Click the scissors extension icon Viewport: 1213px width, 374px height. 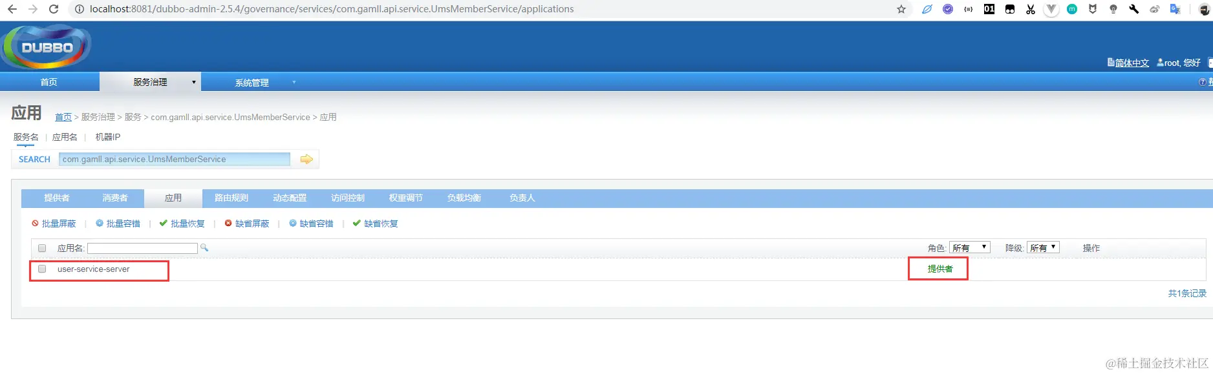click(1030, 9)
